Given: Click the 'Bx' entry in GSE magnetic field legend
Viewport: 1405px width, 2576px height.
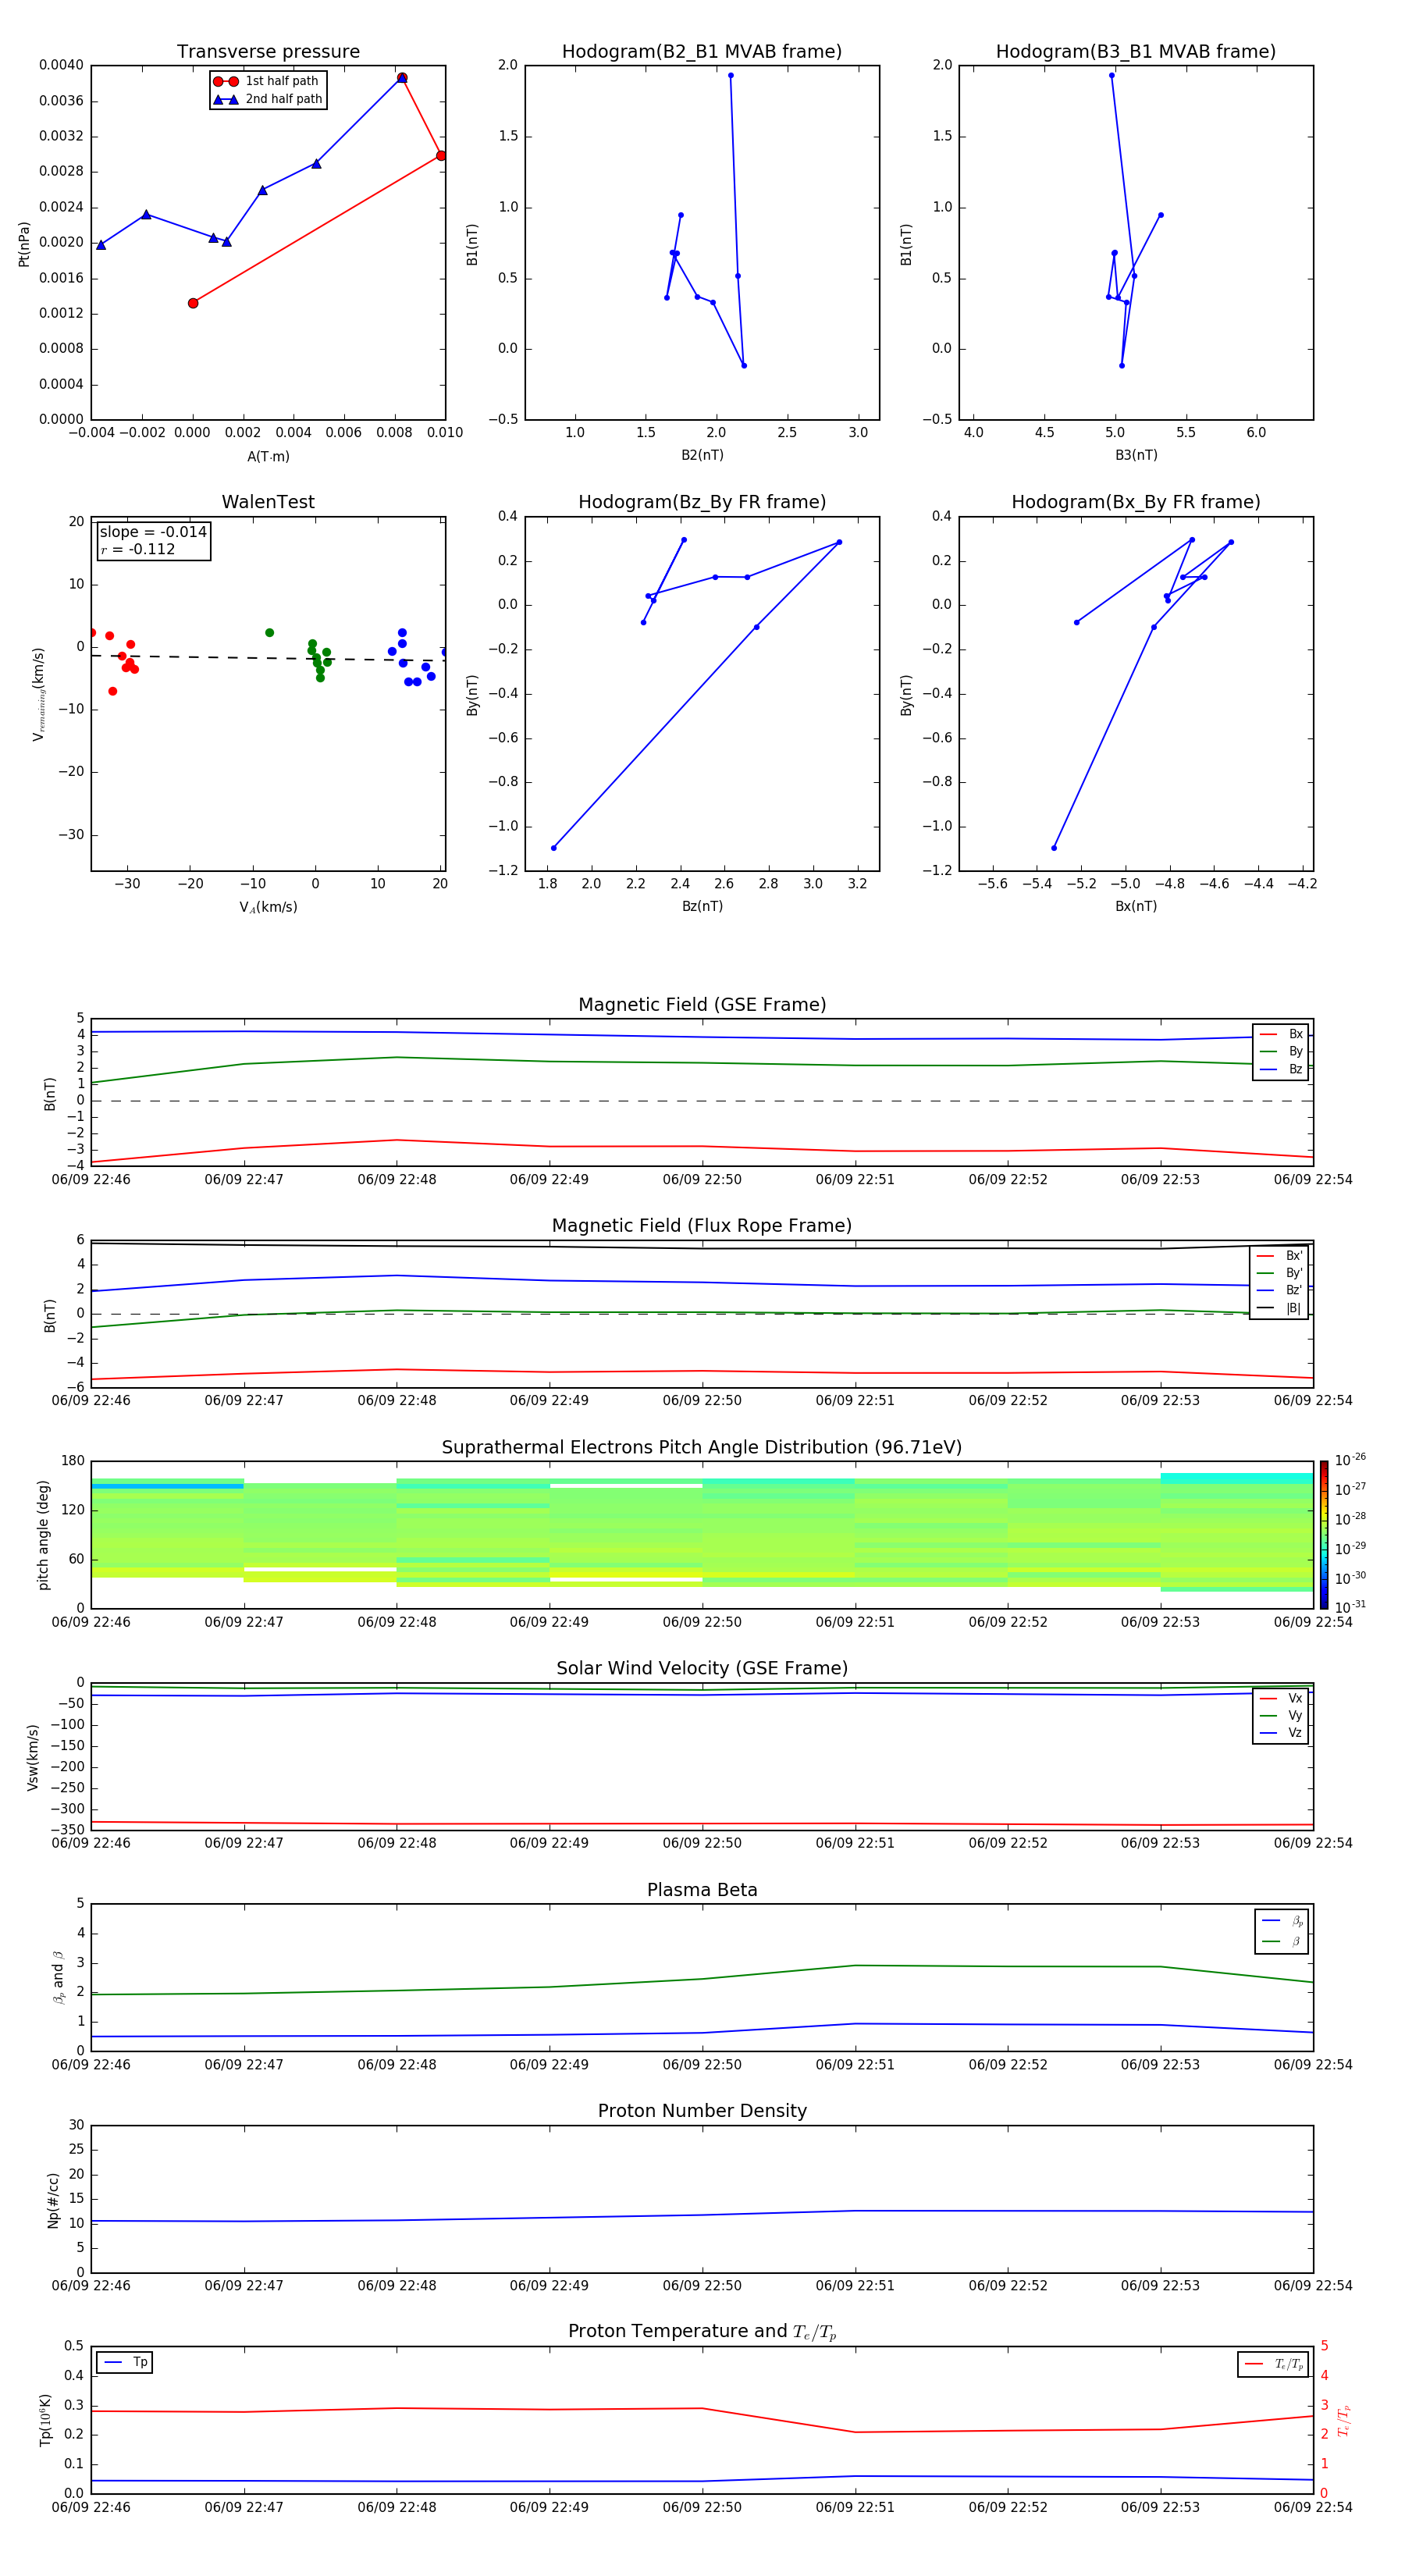Looking at the screenshot, I should (1281, 1034).
